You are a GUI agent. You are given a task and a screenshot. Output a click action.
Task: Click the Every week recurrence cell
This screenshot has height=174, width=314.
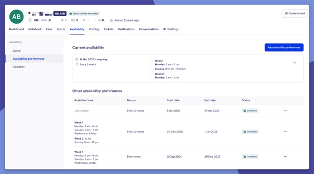click(134, 156)
